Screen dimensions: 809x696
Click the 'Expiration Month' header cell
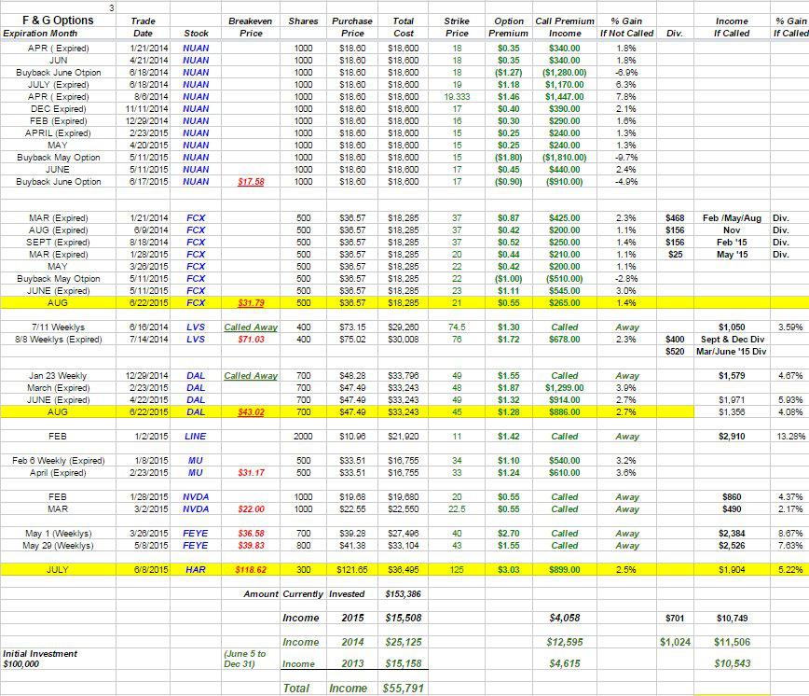(x=40, y=33)
